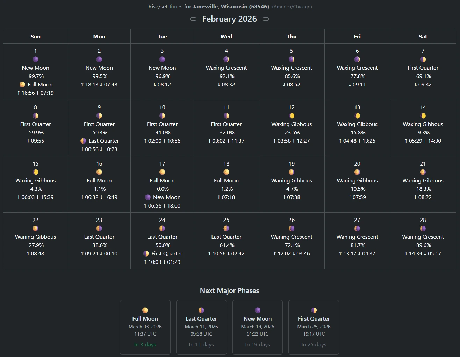The height and width of the screenshot is (357, 460).
Task: Toggle the switch right of the month title
Action: pyautogui.click(x=266, y=19)
